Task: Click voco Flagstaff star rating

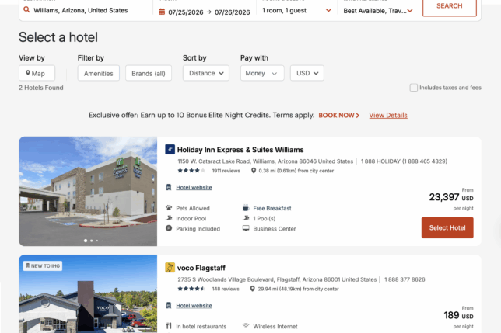Action: [191, 289]
